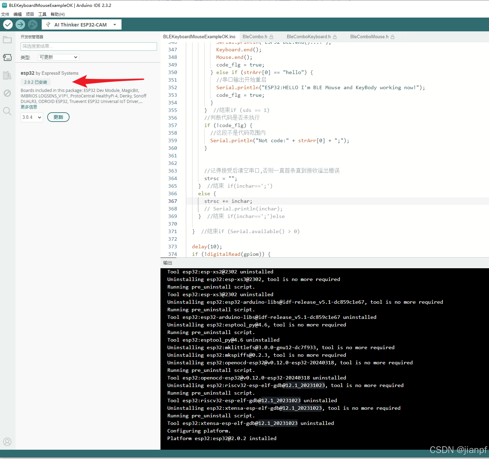Click line number 367 in the gutter
This screenshot has height=459, width=489.
click(x=173, y=201)
